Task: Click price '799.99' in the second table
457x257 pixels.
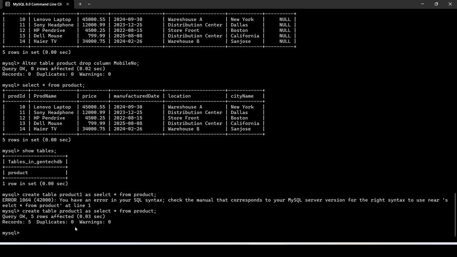Action: pos(96,124)
